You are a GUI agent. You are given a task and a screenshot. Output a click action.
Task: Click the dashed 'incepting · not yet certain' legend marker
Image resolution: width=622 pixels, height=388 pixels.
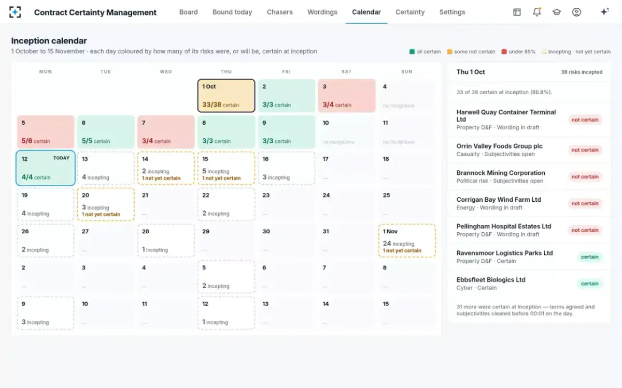(544, 52)
